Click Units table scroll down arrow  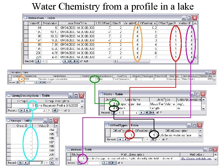[203, 109]
